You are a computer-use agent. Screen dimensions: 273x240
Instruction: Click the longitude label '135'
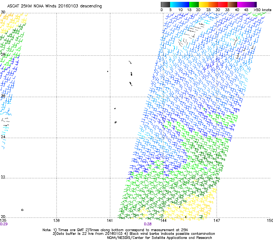pos(3,221)
